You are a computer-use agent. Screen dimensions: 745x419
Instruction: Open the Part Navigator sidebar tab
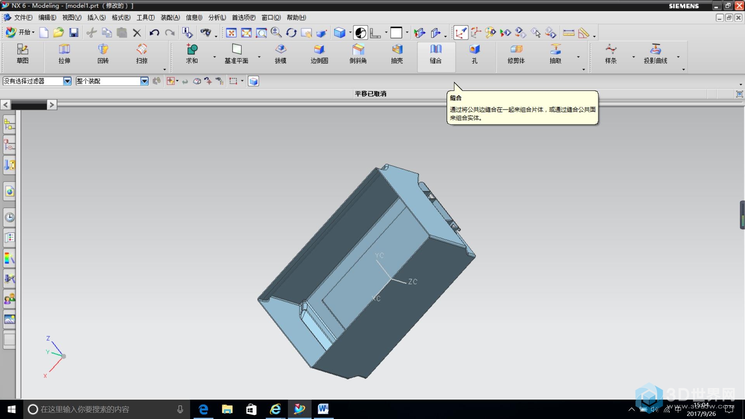pyautogui.click(x=9, y=145)
